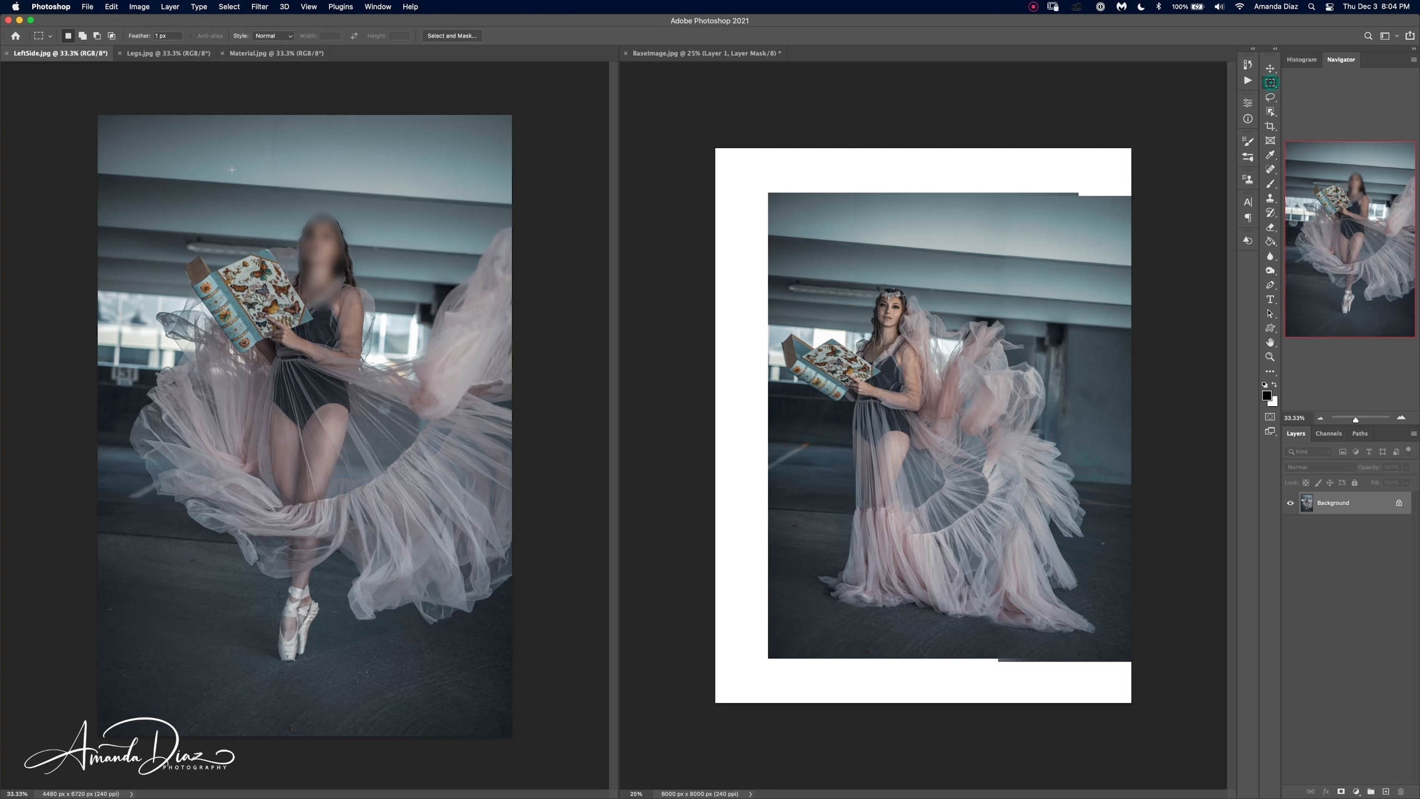Enable Intersect with selection mode
Image resolution: width=1420 pixels, height=799 pixels.
pyautogui.click(x=111, y=36)
